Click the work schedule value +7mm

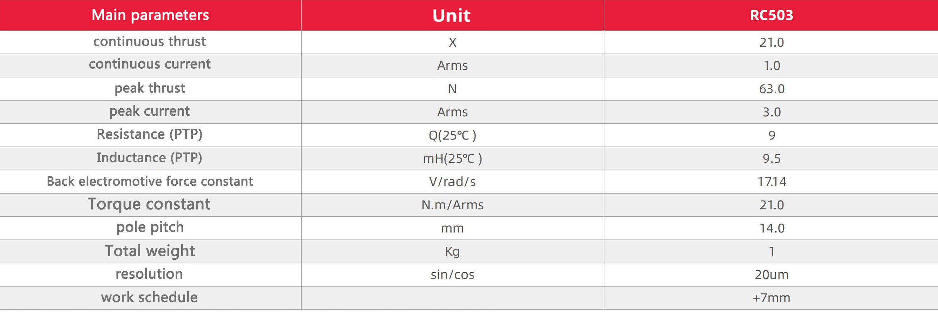pyautogui.click(x=771, y=298)
